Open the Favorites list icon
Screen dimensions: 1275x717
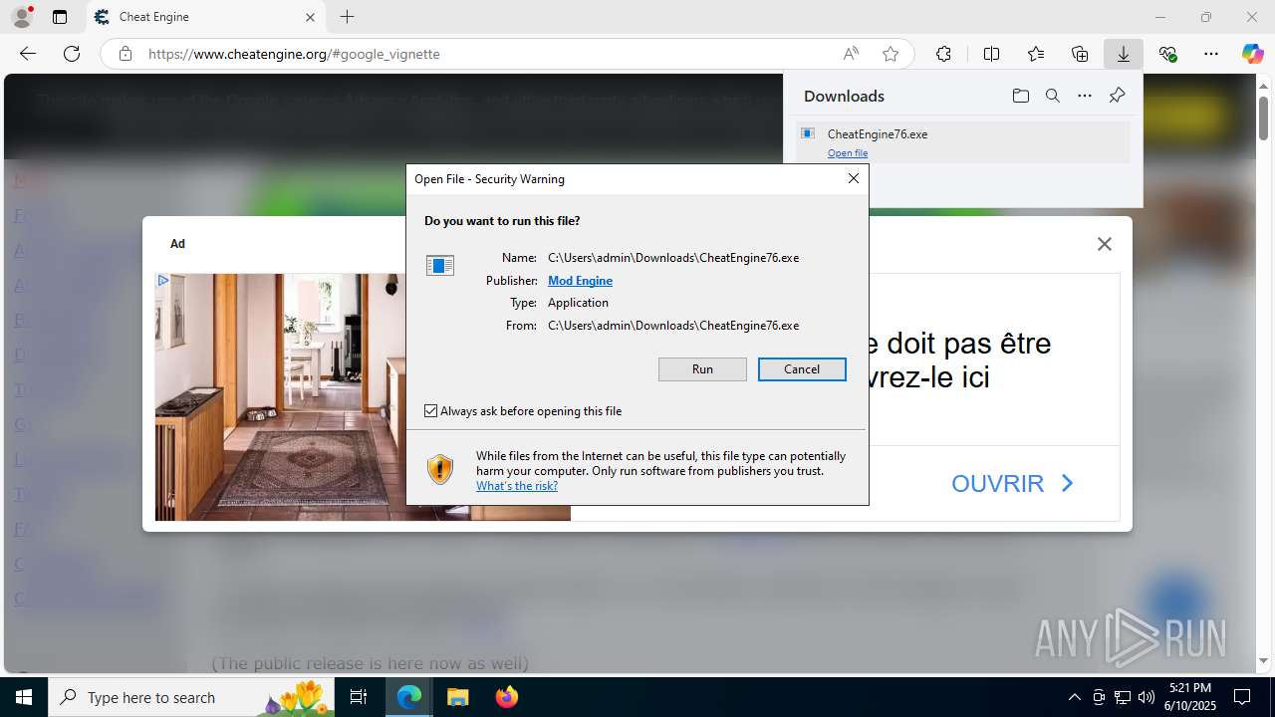click(1036, 54)
